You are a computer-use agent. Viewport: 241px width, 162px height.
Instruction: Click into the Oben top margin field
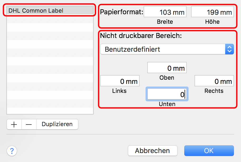[x=167, y=68]
